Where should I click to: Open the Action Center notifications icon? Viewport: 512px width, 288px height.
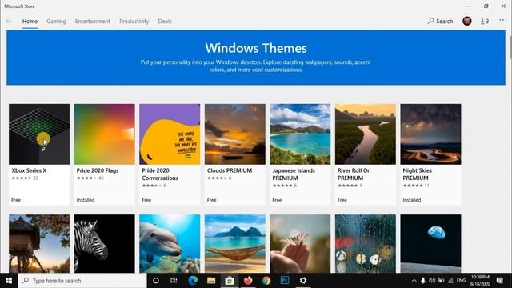(x=499, y=281)
